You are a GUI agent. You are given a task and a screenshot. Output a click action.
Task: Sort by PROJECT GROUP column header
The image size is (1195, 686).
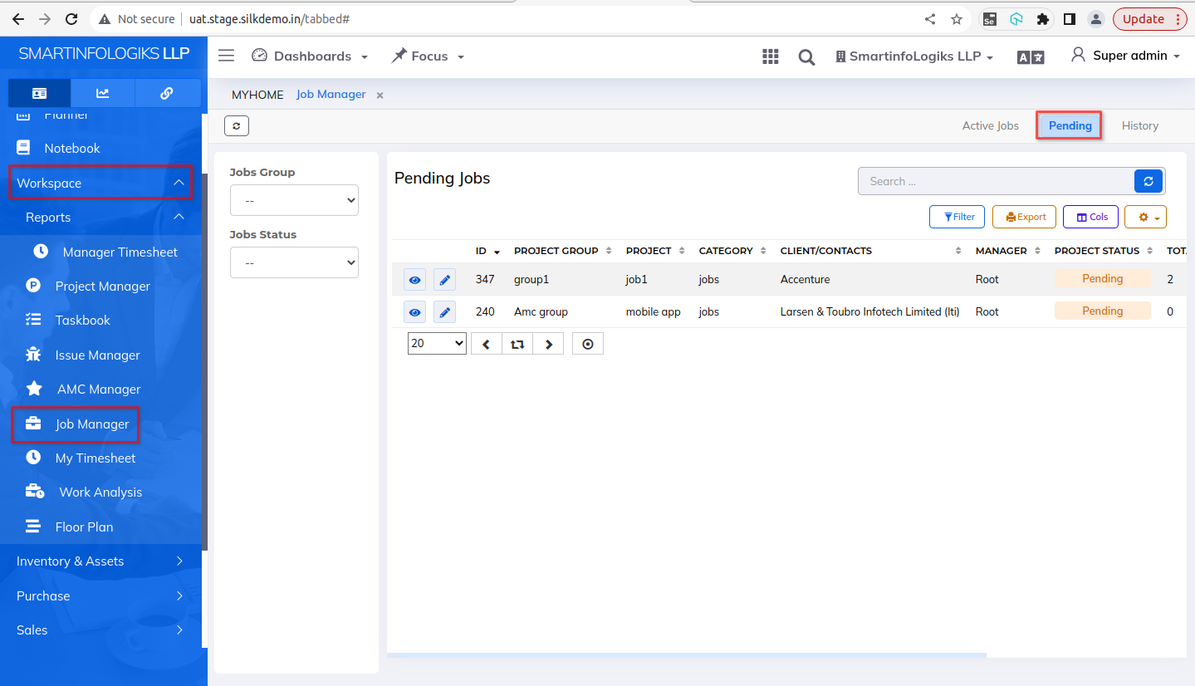point(562,251)
